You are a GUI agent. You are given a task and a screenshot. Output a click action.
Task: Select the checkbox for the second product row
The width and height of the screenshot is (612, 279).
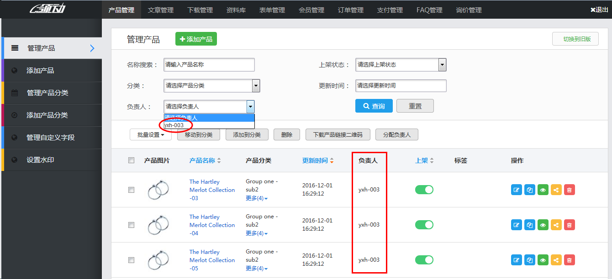point(131,225)
